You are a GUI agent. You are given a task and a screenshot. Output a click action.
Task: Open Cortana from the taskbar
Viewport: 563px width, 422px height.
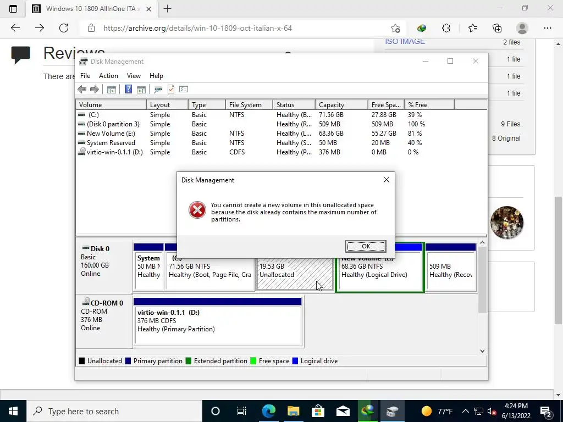pos(215,411)
